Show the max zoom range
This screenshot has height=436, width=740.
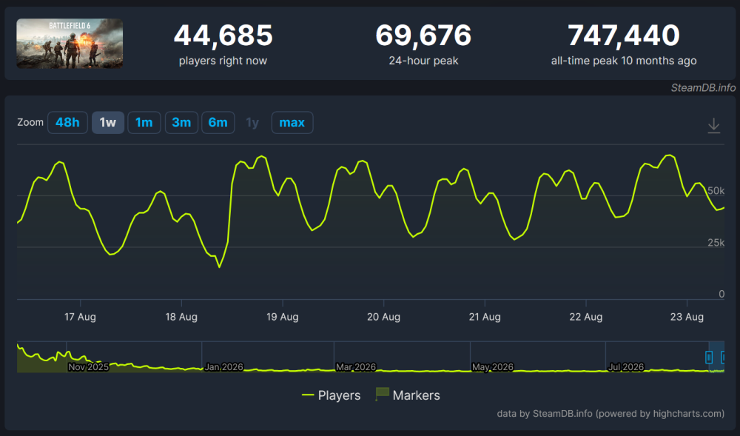292,123
